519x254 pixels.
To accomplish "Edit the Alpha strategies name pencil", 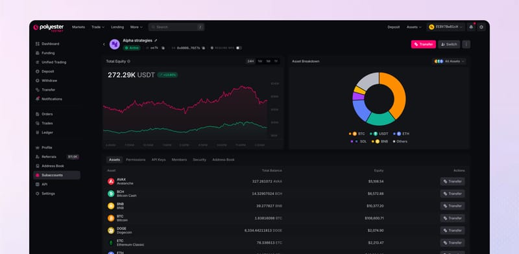I will pos(156,41).
